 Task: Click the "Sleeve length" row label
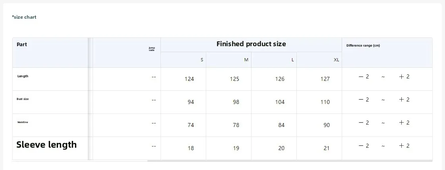pos(46,145)
